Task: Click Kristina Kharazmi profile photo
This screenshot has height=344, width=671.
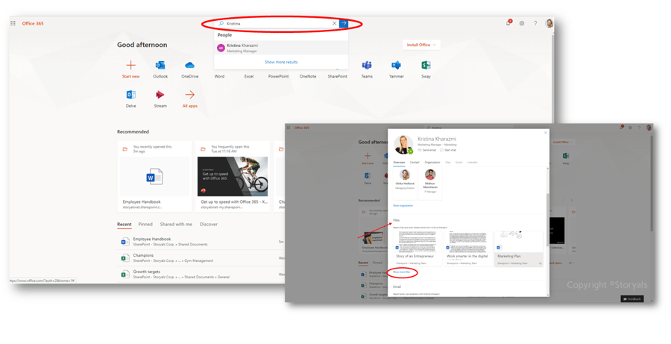Action: click(x=403, y=144)
